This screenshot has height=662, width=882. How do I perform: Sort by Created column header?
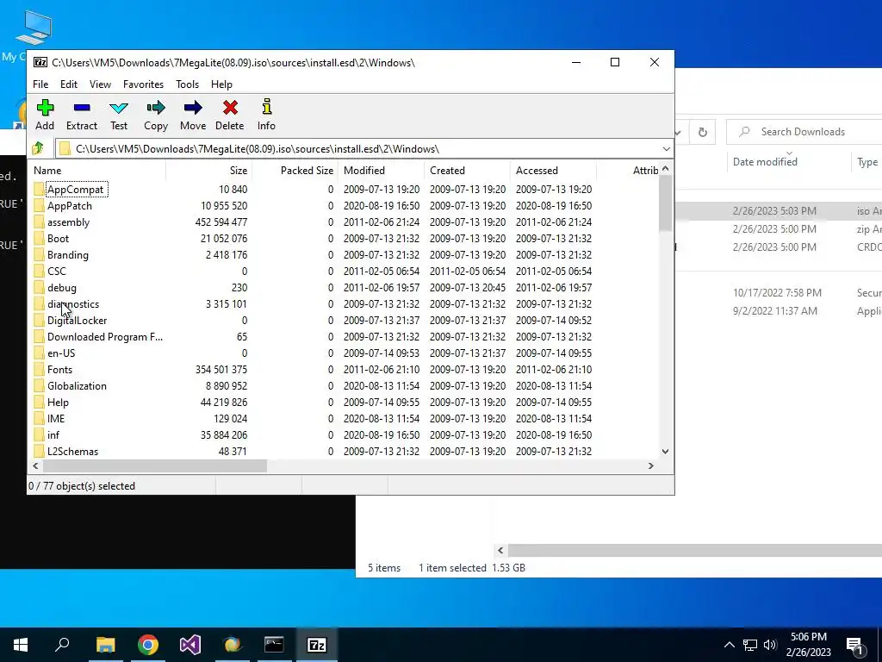coord(467,171)
